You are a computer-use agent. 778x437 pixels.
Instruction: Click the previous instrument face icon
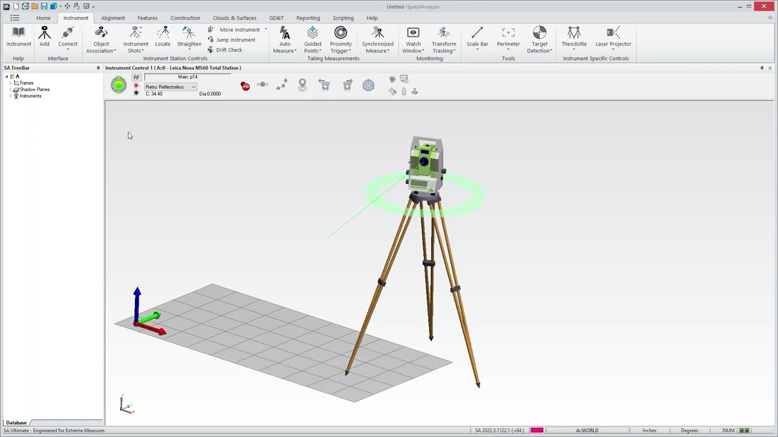click(x=325, y=86)
